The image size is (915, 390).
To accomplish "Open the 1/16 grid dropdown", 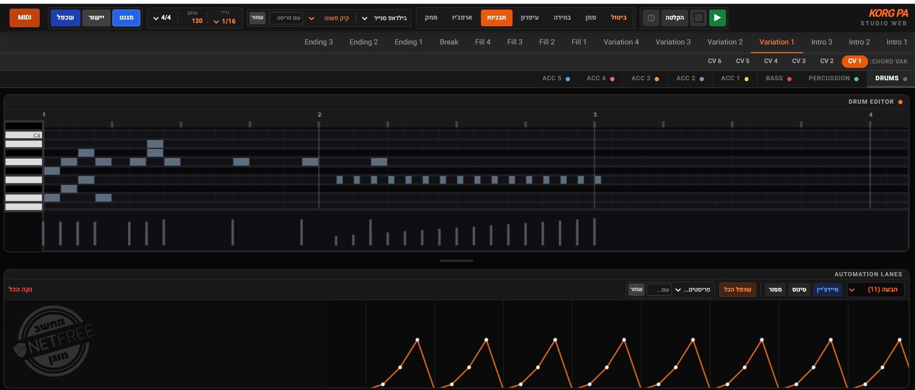I will click(x=225, y=21).
